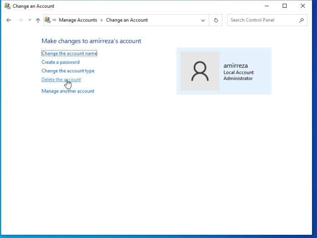Minimize the Change an Account window

(x=267, y=6)
